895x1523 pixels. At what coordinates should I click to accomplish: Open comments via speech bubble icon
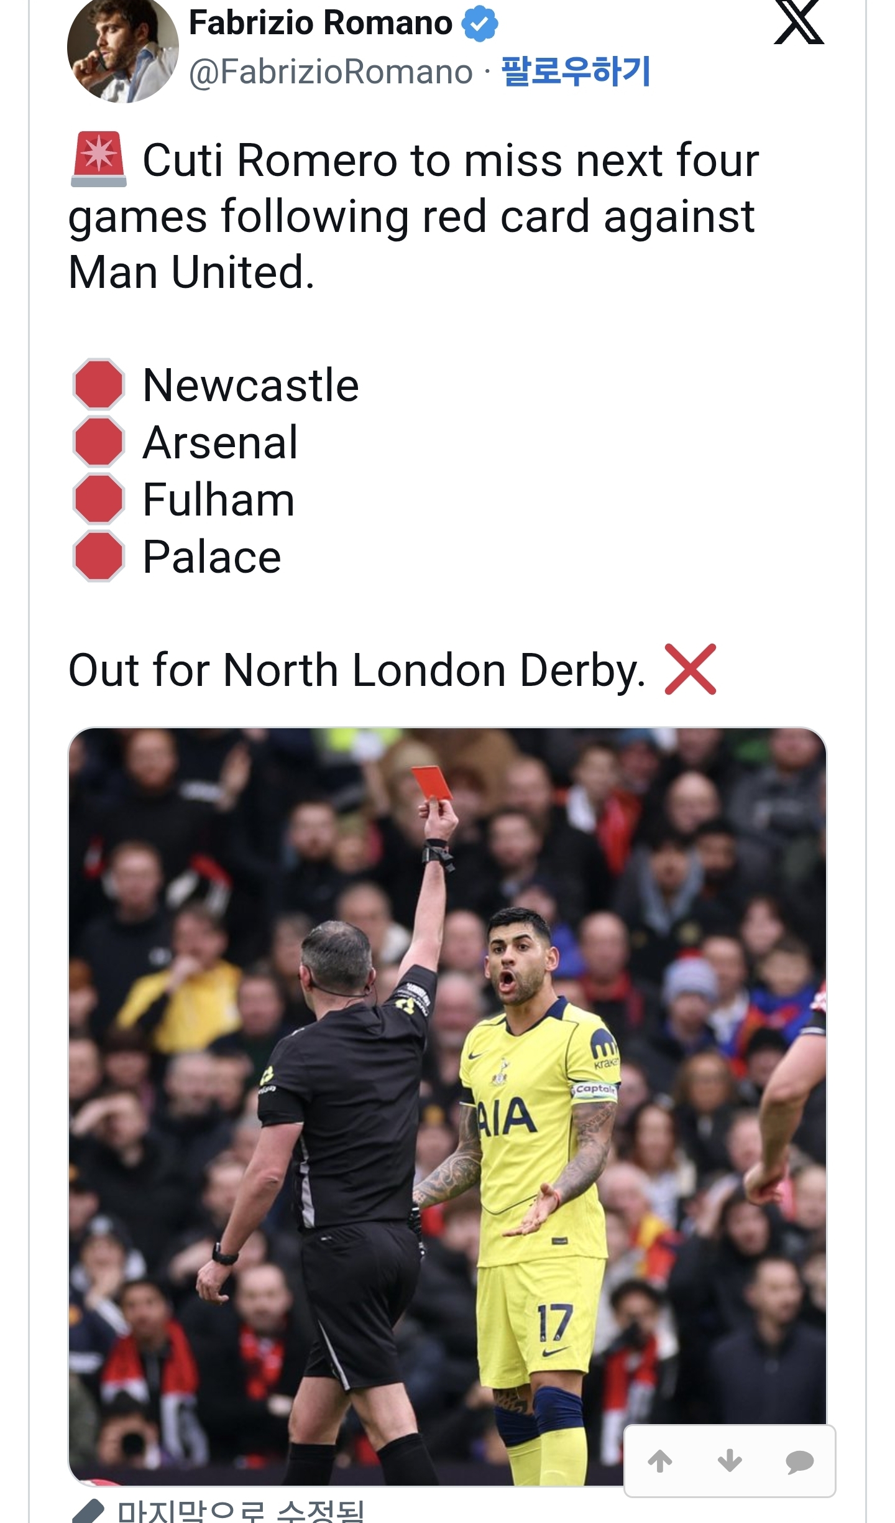click(799, 1461)
